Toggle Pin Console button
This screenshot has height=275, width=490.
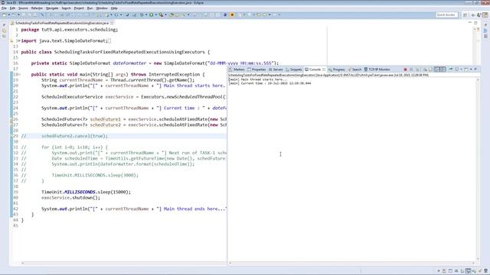tap(450, 70)
